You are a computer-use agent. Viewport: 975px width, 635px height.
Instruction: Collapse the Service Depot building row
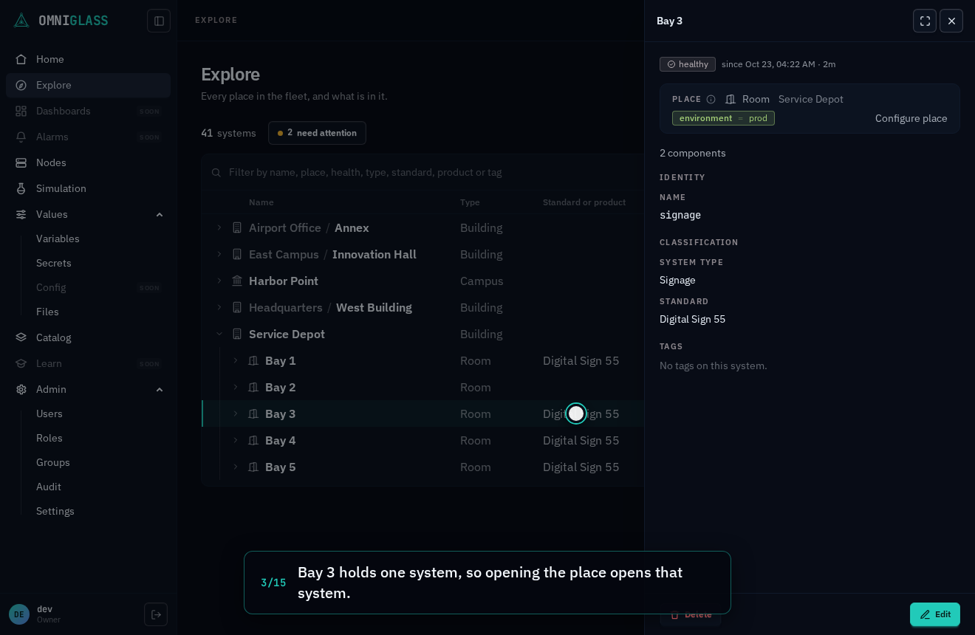pyautogui.click(x=219, y=334)
